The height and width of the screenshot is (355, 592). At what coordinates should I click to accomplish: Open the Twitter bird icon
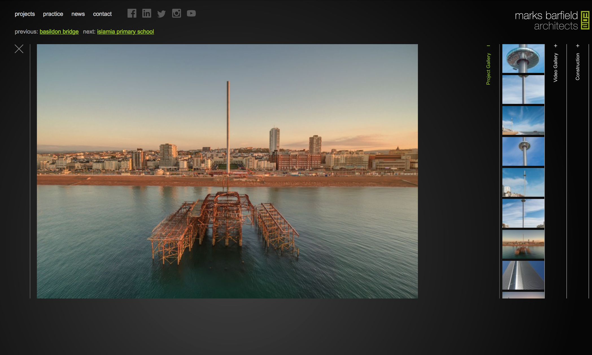(x=161, y=14)
